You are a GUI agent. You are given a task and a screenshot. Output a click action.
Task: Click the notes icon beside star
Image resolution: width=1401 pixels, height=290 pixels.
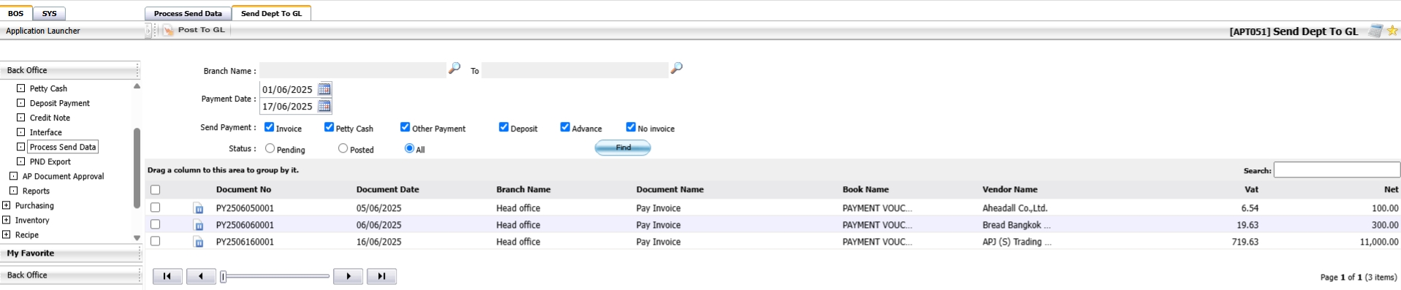(x=1375, y=31)
